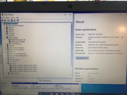127x95 pixels.
Task: Click the Back arrow in Device Manager toolbar
Action: (x=2, y=21)
